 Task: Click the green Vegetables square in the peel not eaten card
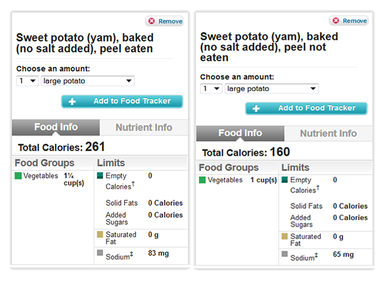202,180
